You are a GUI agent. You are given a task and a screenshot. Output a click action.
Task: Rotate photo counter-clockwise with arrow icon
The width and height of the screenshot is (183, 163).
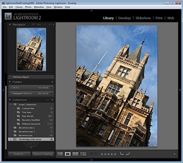click(122, 154)
